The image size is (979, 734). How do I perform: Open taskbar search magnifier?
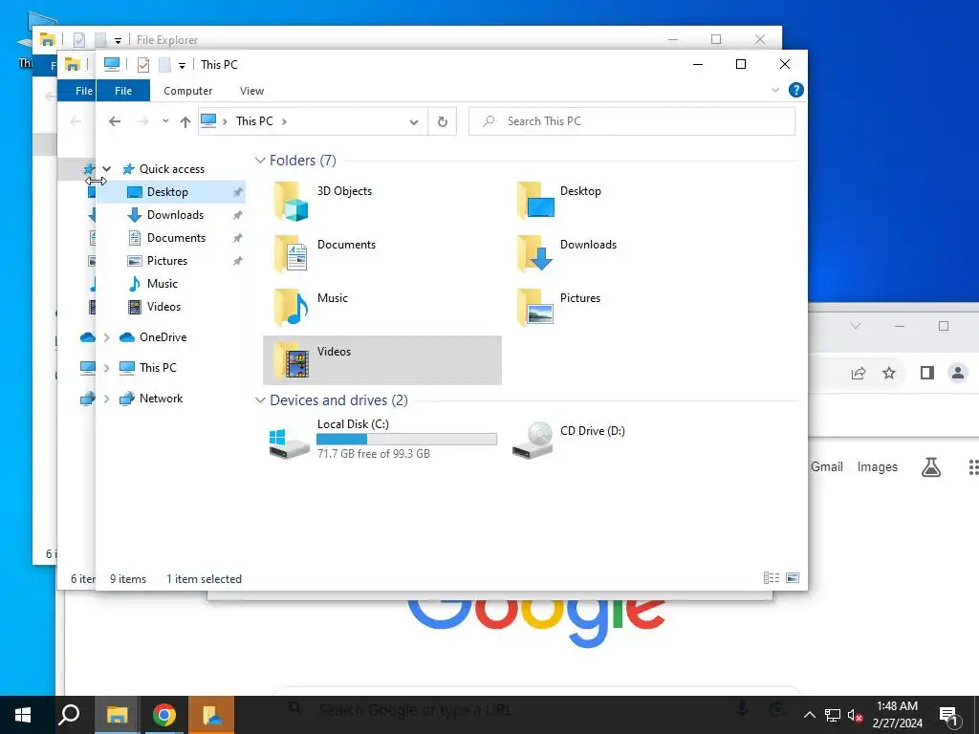[69, 715]
